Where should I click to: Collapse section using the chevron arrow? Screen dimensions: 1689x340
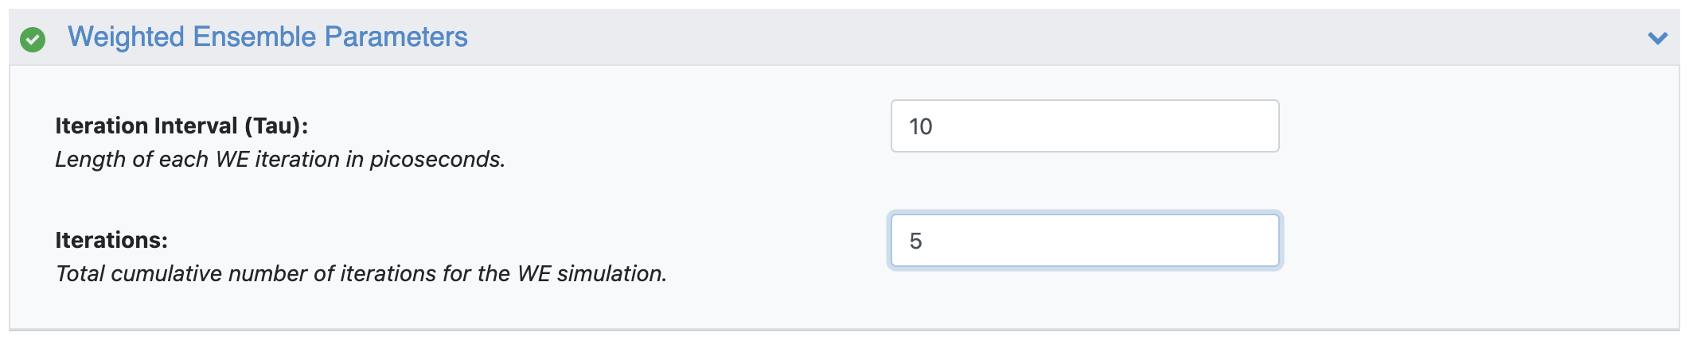tap(1657, 38)
